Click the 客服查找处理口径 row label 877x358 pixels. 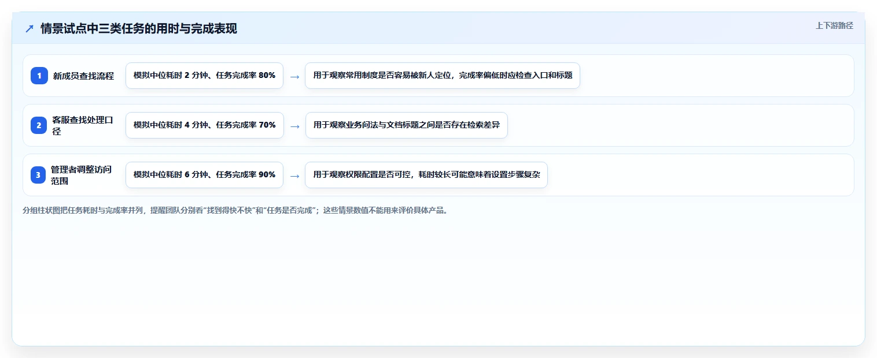(83, 125)
